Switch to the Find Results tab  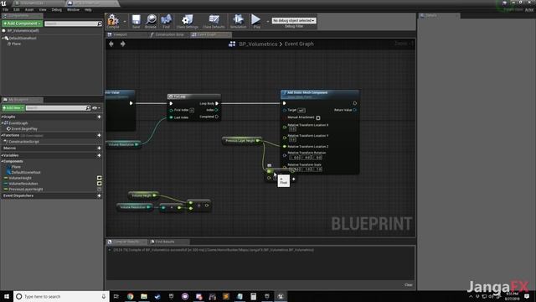(165, 242)
